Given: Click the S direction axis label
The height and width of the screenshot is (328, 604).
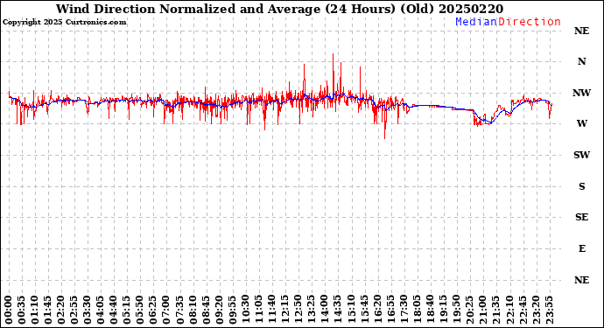Looking at the screenshot, I should pyautogui.click(x=581, y=186).
